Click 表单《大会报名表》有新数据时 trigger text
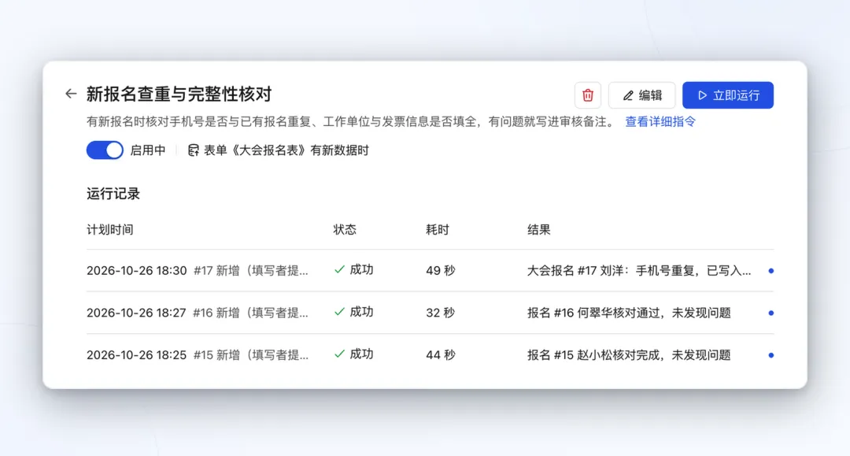The image size is (850, 456). tap(286, 150)
